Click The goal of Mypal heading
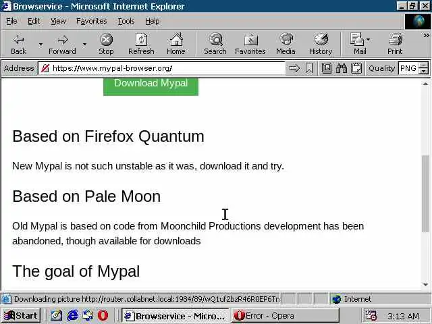Image resolution: width=432 pixels, height=324 pixels. coord(76,271)
